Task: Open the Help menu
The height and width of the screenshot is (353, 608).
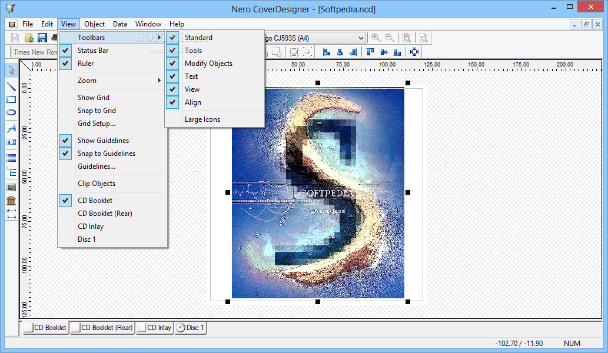Action: [177, 24]
